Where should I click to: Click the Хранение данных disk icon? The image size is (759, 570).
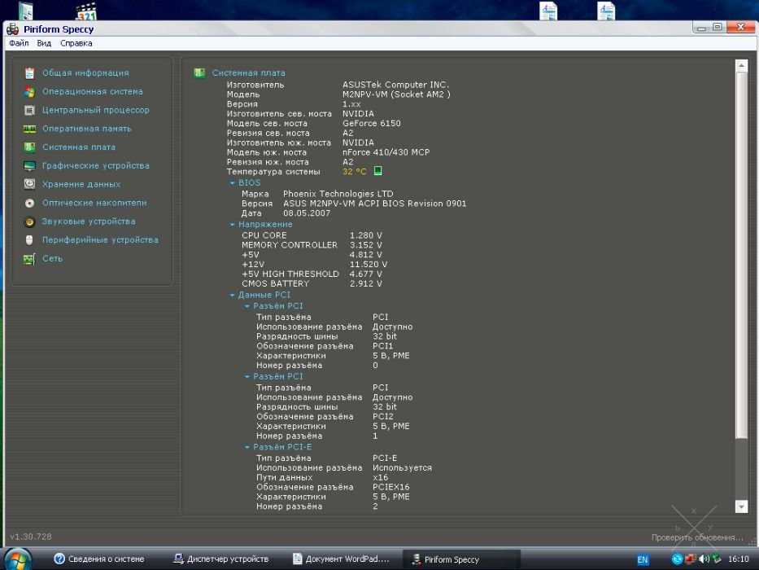29,184
